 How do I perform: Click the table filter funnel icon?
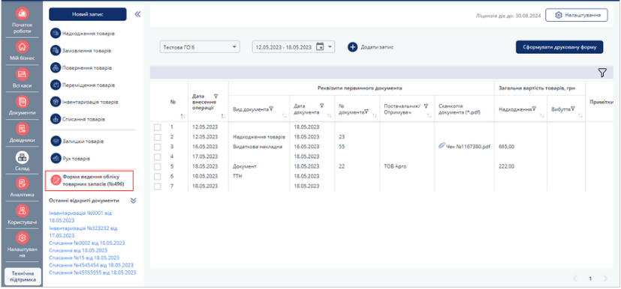coord(602,73)
